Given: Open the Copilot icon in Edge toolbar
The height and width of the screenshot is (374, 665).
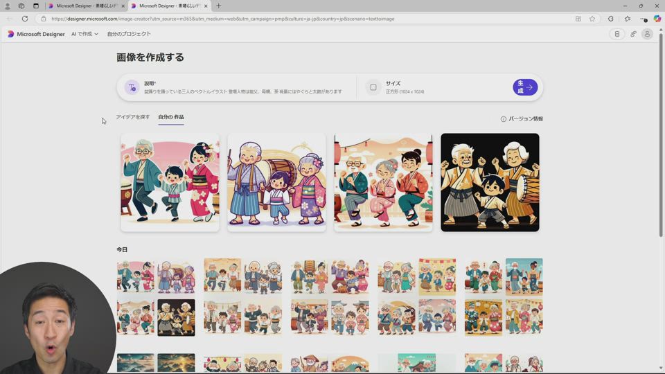Looking at the screenshot, I should (x=657, y=19).
